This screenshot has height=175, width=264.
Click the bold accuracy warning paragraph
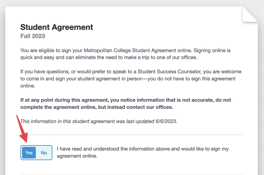125,103
